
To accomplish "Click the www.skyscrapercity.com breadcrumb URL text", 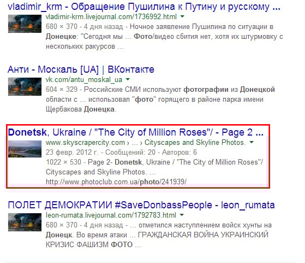I will click(146, 143).
